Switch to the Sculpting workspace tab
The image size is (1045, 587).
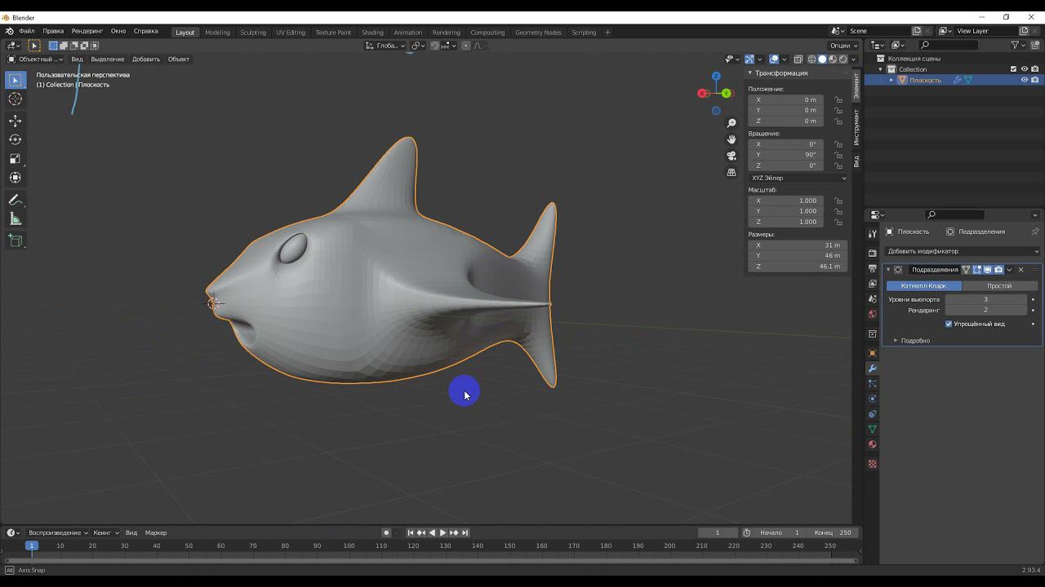click(x=252, y=33)
